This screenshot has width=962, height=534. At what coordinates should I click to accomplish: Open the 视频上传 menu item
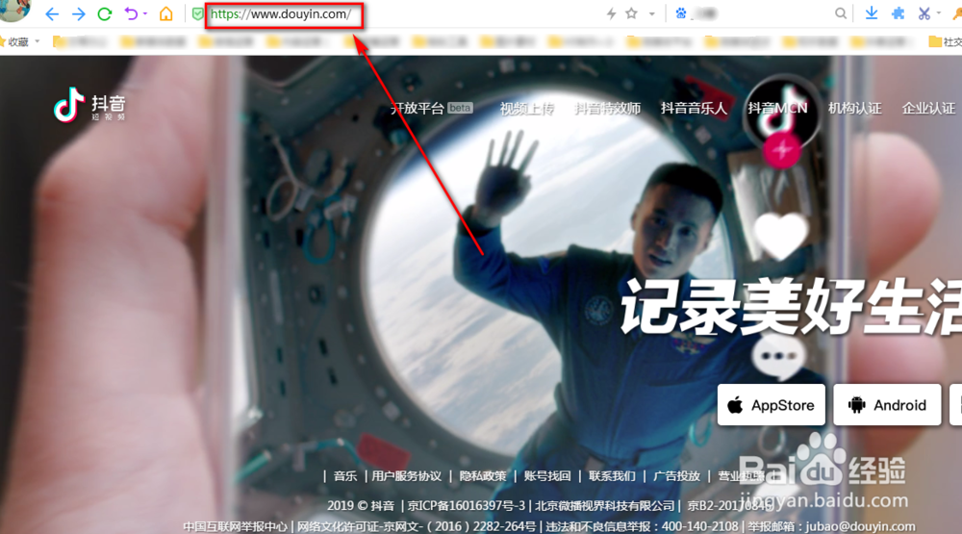click(527, 109)
